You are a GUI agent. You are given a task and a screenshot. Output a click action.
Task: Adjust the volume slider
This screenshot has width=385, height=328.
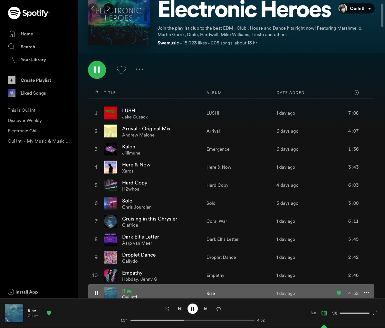pyautogui.click(x=354, y=313)
